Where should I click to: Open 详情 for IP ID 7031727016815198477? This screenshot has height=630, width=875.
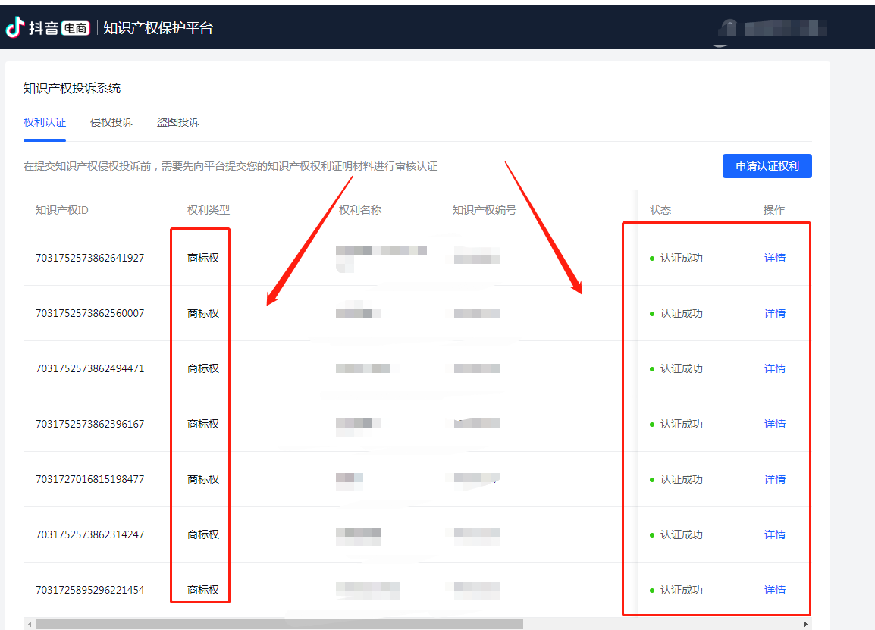click(x=774, y=479)
